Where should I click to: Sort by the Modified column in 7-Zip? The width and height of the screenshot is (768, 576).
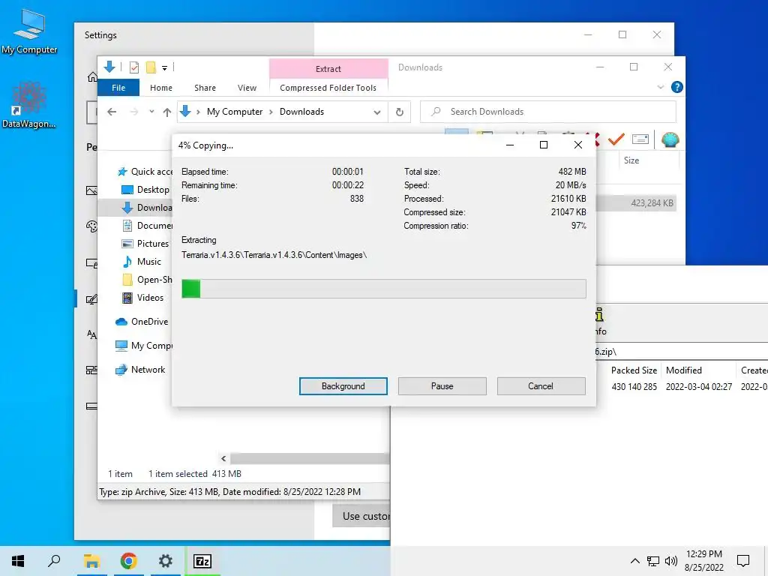point(684,370)
